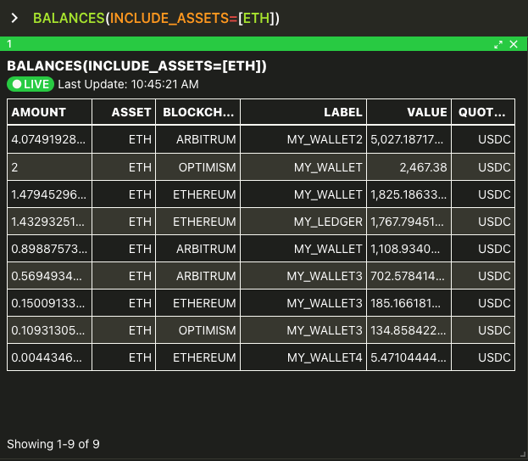Click the Showing 1-9 of 9 footer text
The width and height of the screenshot is (528, 461).
pyautogui.click(x=53, y=444)
